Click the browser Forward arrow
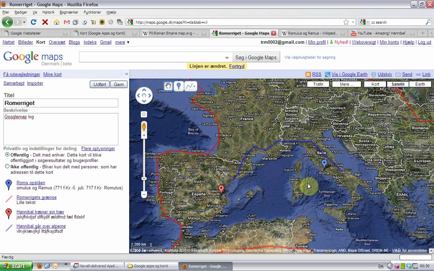 click(17, 22)
